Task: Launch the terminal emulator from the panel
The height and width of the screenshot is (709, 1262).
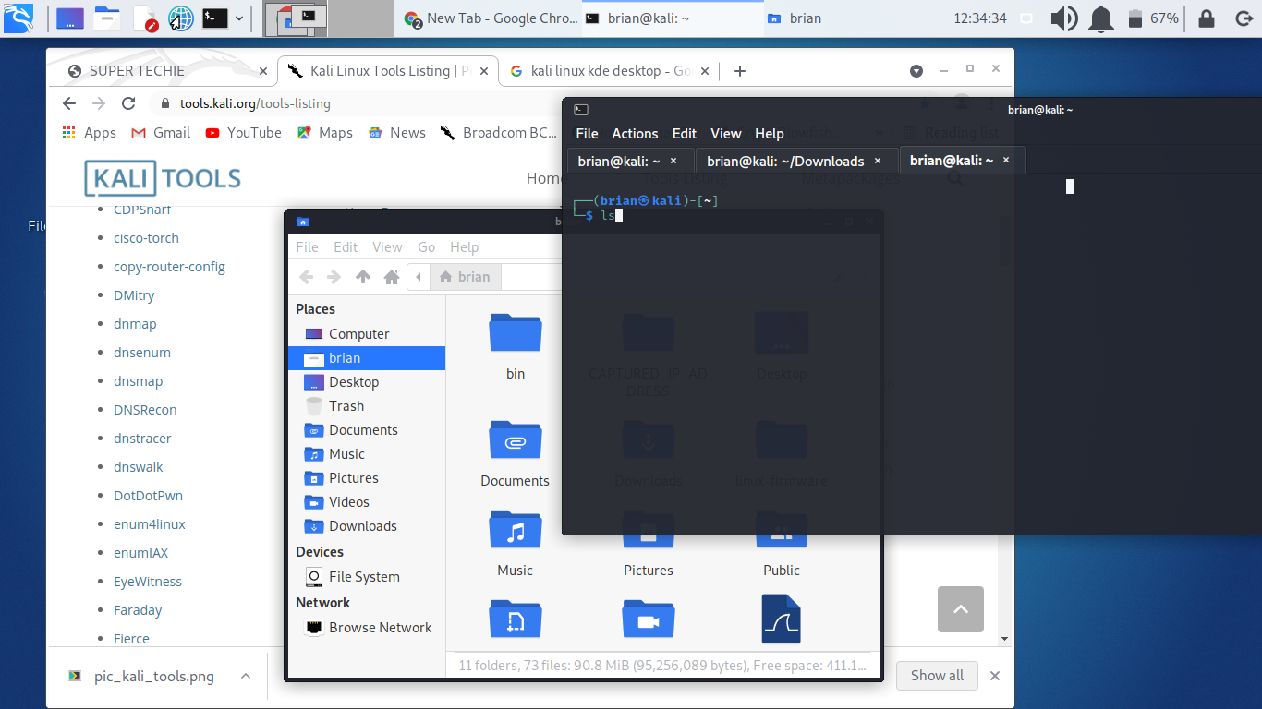Action: pos(215,18)
